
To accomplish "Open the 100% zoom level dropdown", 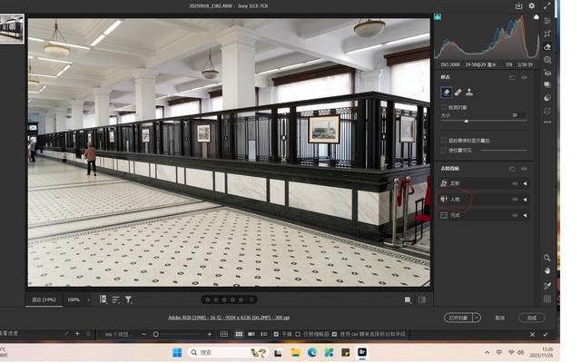I will pyautogui.click(x=88, y=299).
